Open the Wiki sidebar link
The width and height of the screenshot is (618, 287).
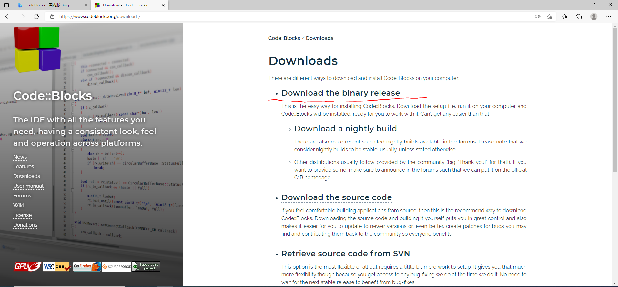click(18, 206)
